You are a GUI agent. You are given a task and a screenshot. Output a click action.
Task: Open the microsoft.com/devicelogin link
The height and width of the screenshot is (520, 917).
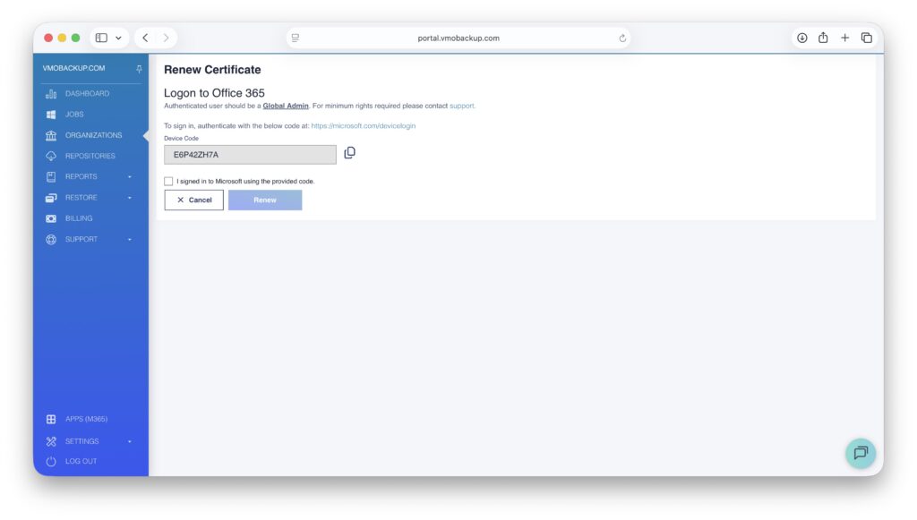[363, 126]
